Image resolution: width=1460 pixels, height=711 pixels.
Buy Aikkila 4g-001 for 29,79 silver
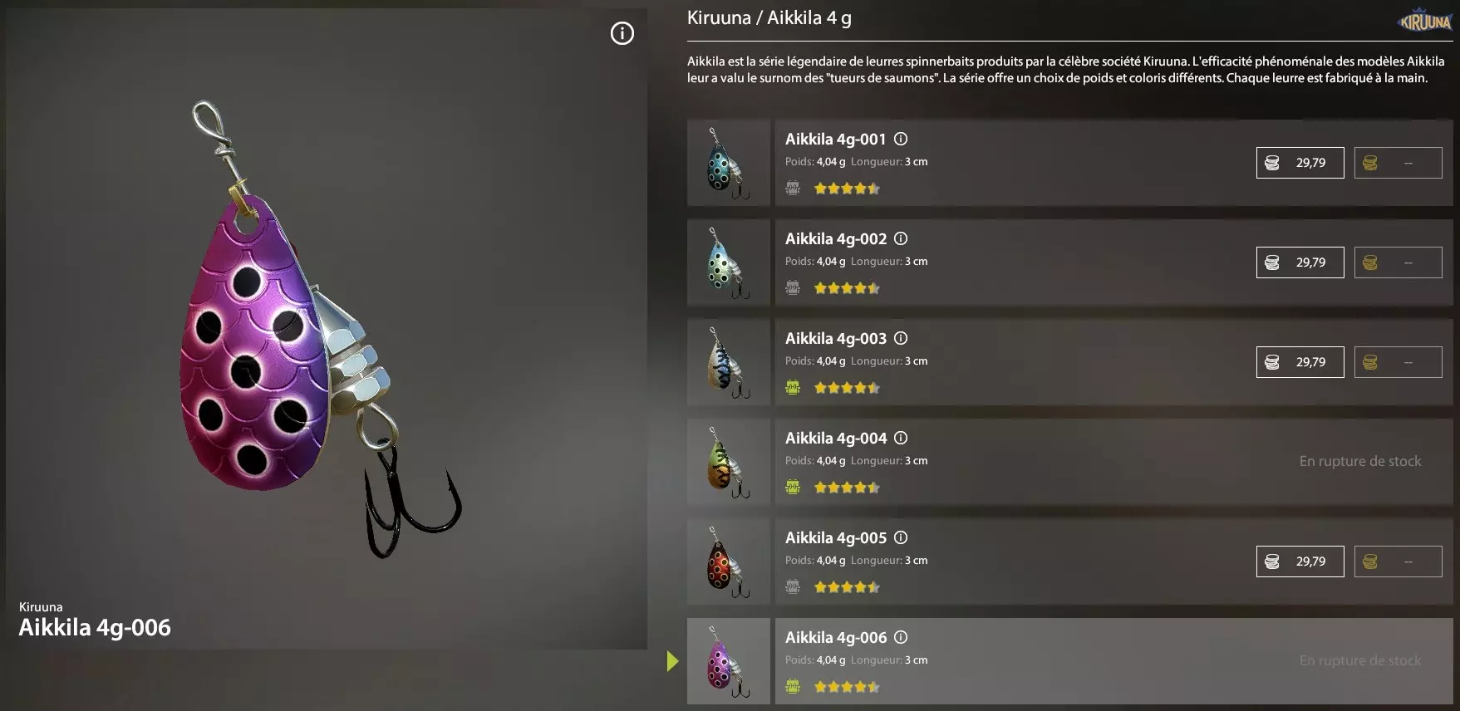coord(1300,163)
